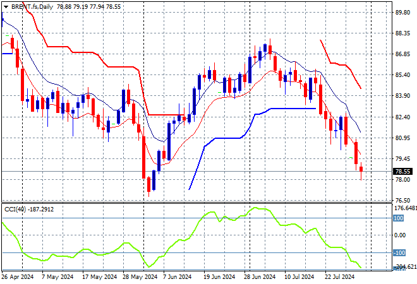Click the 17 May 2024 date label
Image resolution: width=417 pixels, height=284 pixels.
point(99,277)
